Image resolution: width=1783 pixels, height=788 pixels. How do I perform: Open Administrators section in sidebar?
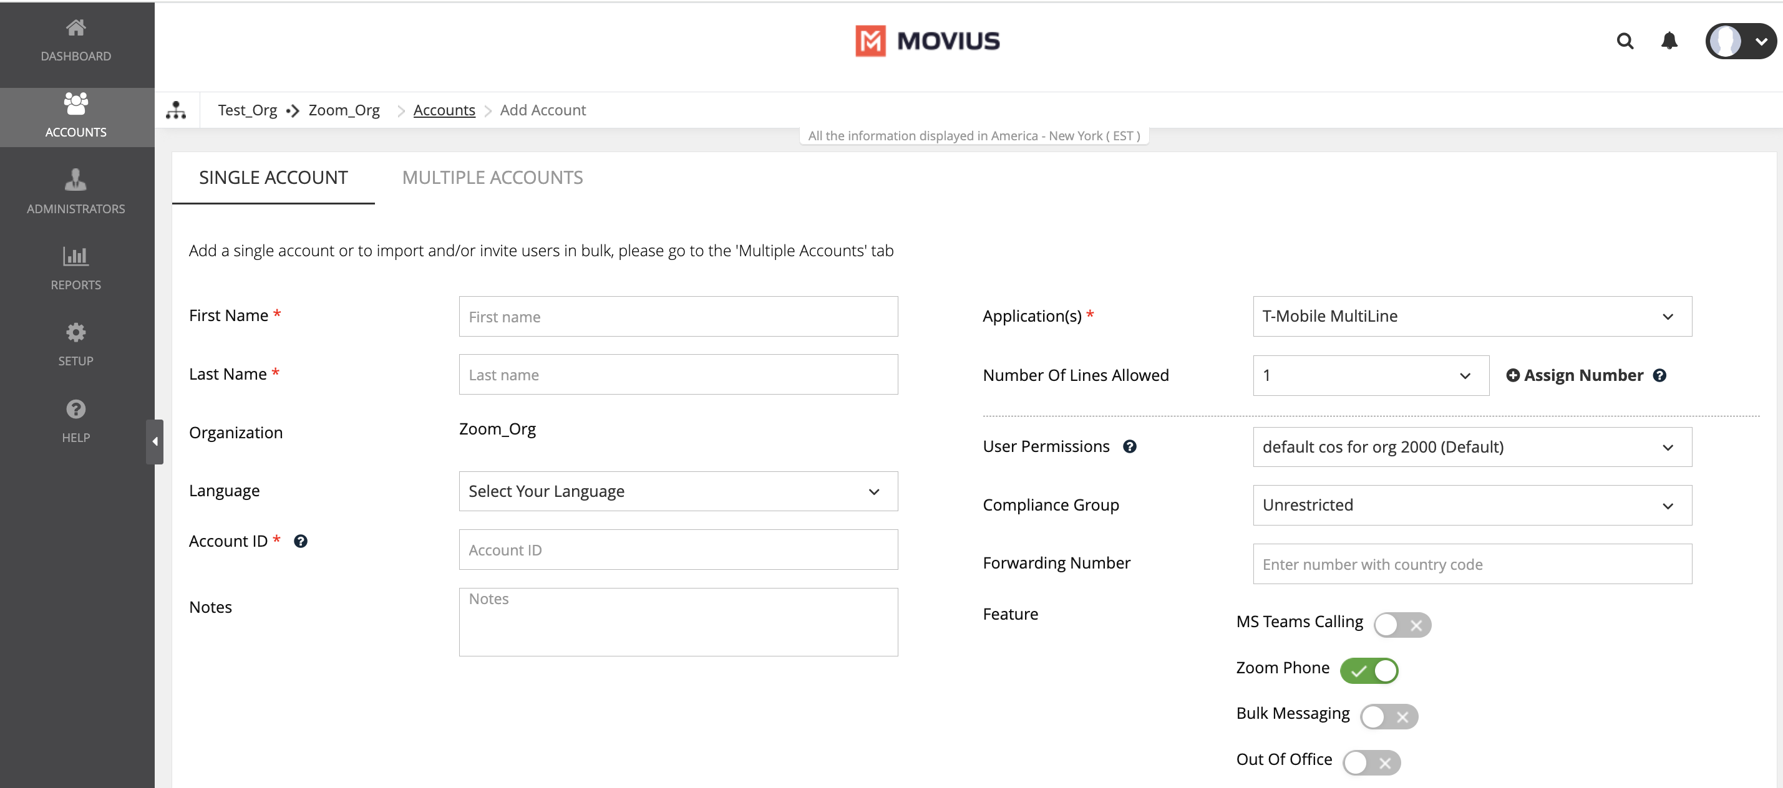click(76, 191)
